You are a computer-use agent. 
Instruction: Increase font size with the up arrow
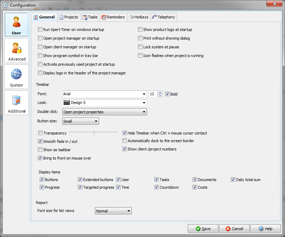(160, 92)
